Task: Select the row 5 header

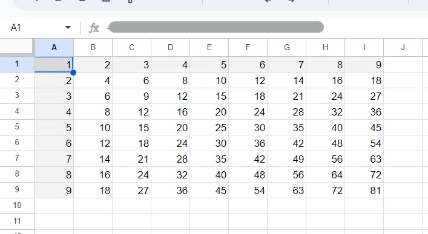Action: (17, 127)
